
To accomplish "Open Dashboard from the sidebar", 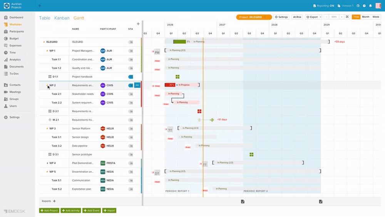I will (14, 17).
